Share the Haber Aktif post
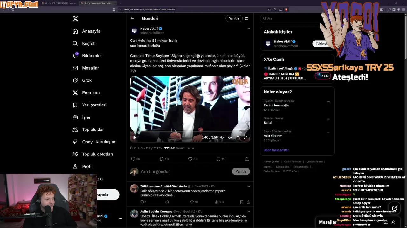This screenshot has height=228, width=407. [247, 159]
